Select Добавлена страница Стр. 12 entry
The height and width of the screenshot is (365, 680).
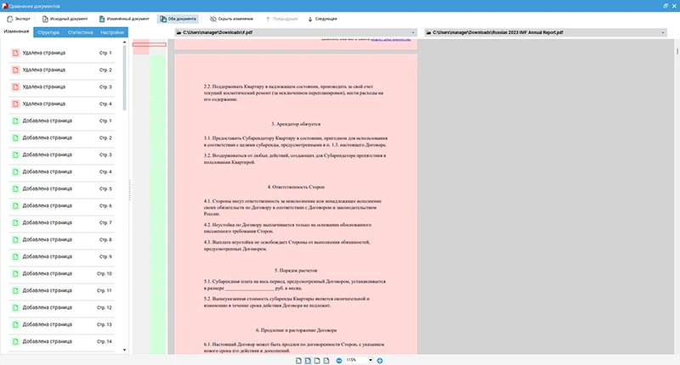click(x=61, y=307)
